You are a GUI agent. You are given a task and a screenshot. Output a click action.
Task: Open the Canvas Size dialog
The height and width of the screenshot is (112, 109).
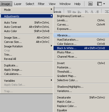(x=27, y=42)
